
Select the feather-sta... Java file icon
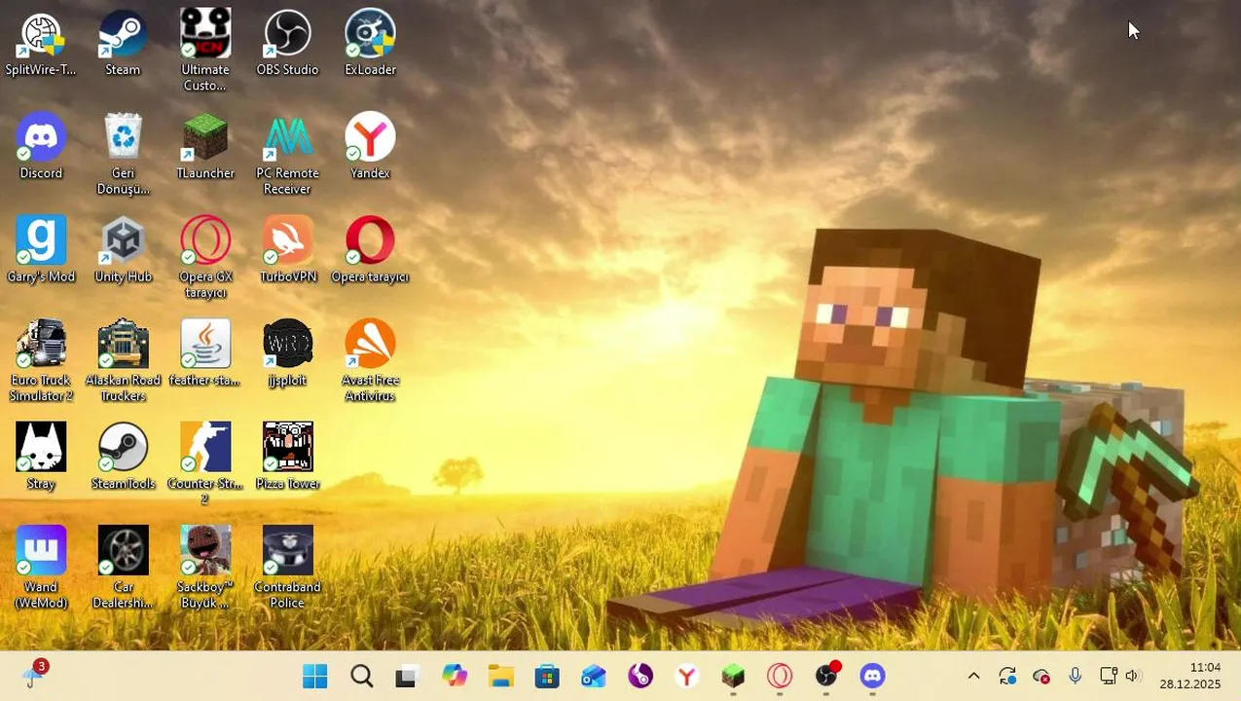205,353
